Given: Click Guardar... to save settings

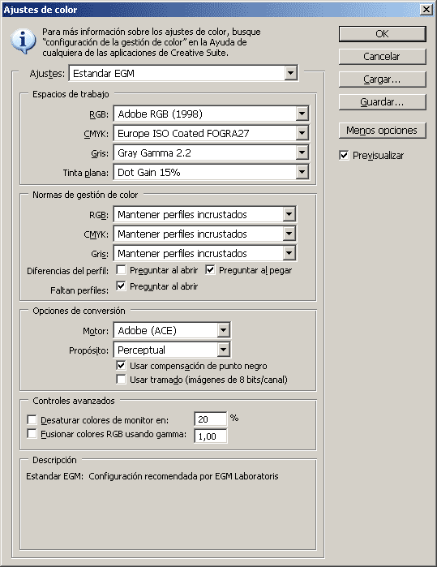Looking at the screenshot, I should click(x=383, y=102).
